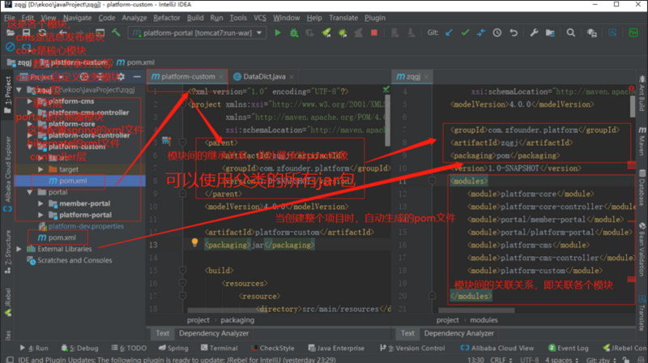The image size is (648, 363).
Task: Revert changes using the rollback arrow icon
Action: 514,32
